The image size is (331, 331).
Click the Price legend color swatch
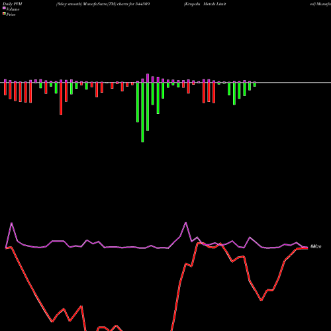[4, 14]
